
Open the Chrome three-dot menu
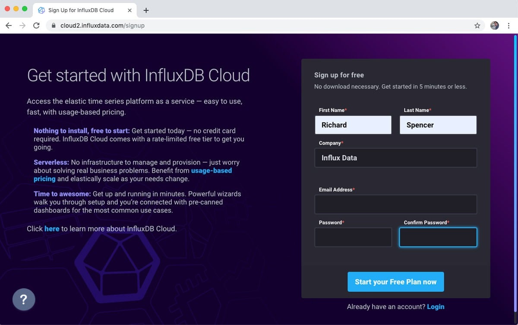[x=509, y=25]
